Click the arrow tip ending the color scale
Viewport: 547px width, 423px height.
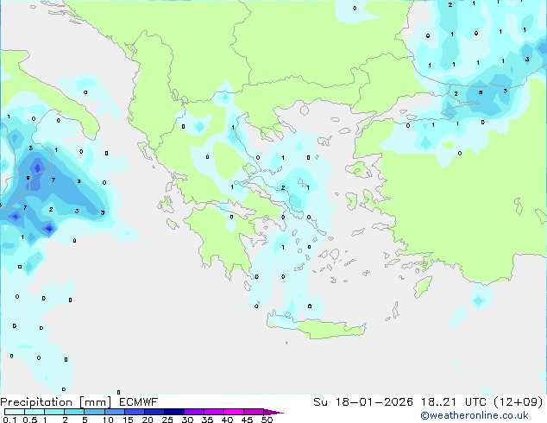pyautogui.click(x=280, y=412)
